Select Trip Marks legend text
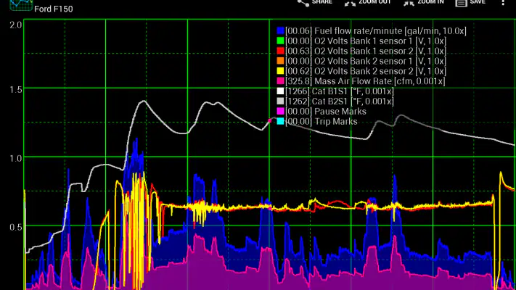The image size is (516, 290). pyautogui.click(x=322, y=121)
